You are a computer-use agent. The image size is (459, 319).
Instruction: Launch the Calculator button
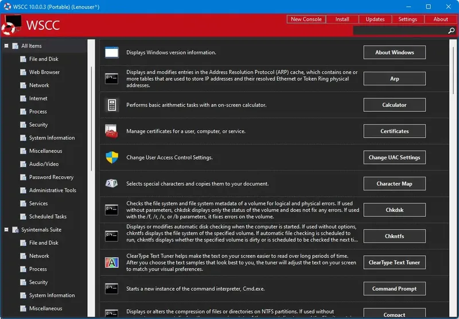(394, 105)
